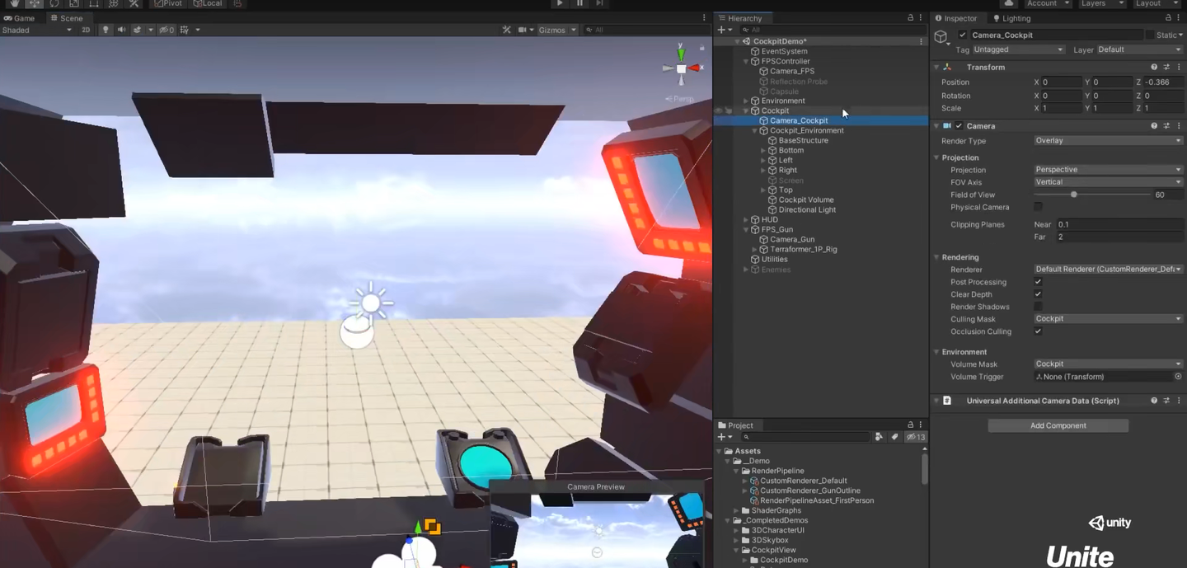Viewport: 1187px width, 568px height.
Task: Select the Rect transform tool
Action: coord(94,3)
